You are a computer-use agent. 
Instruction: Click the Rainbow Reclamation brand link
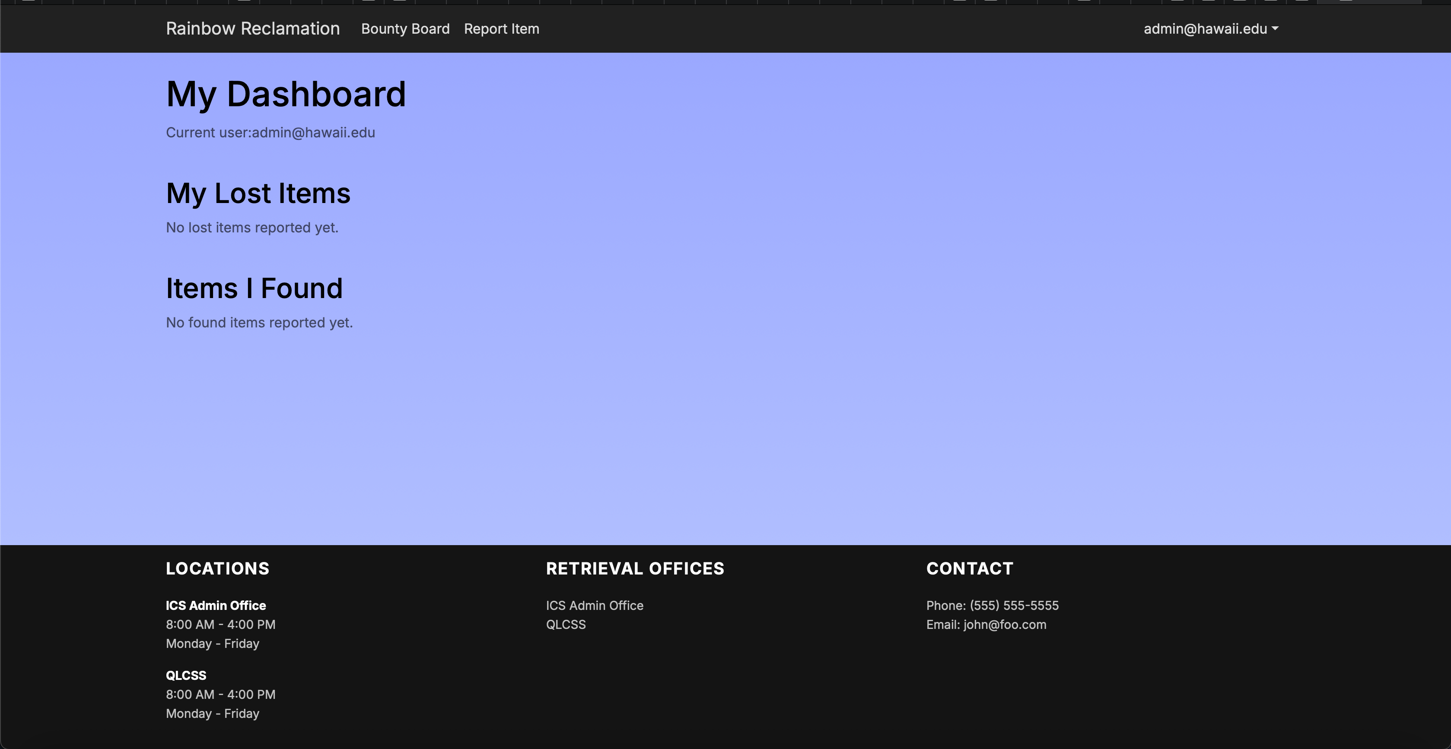coord(252,28)
